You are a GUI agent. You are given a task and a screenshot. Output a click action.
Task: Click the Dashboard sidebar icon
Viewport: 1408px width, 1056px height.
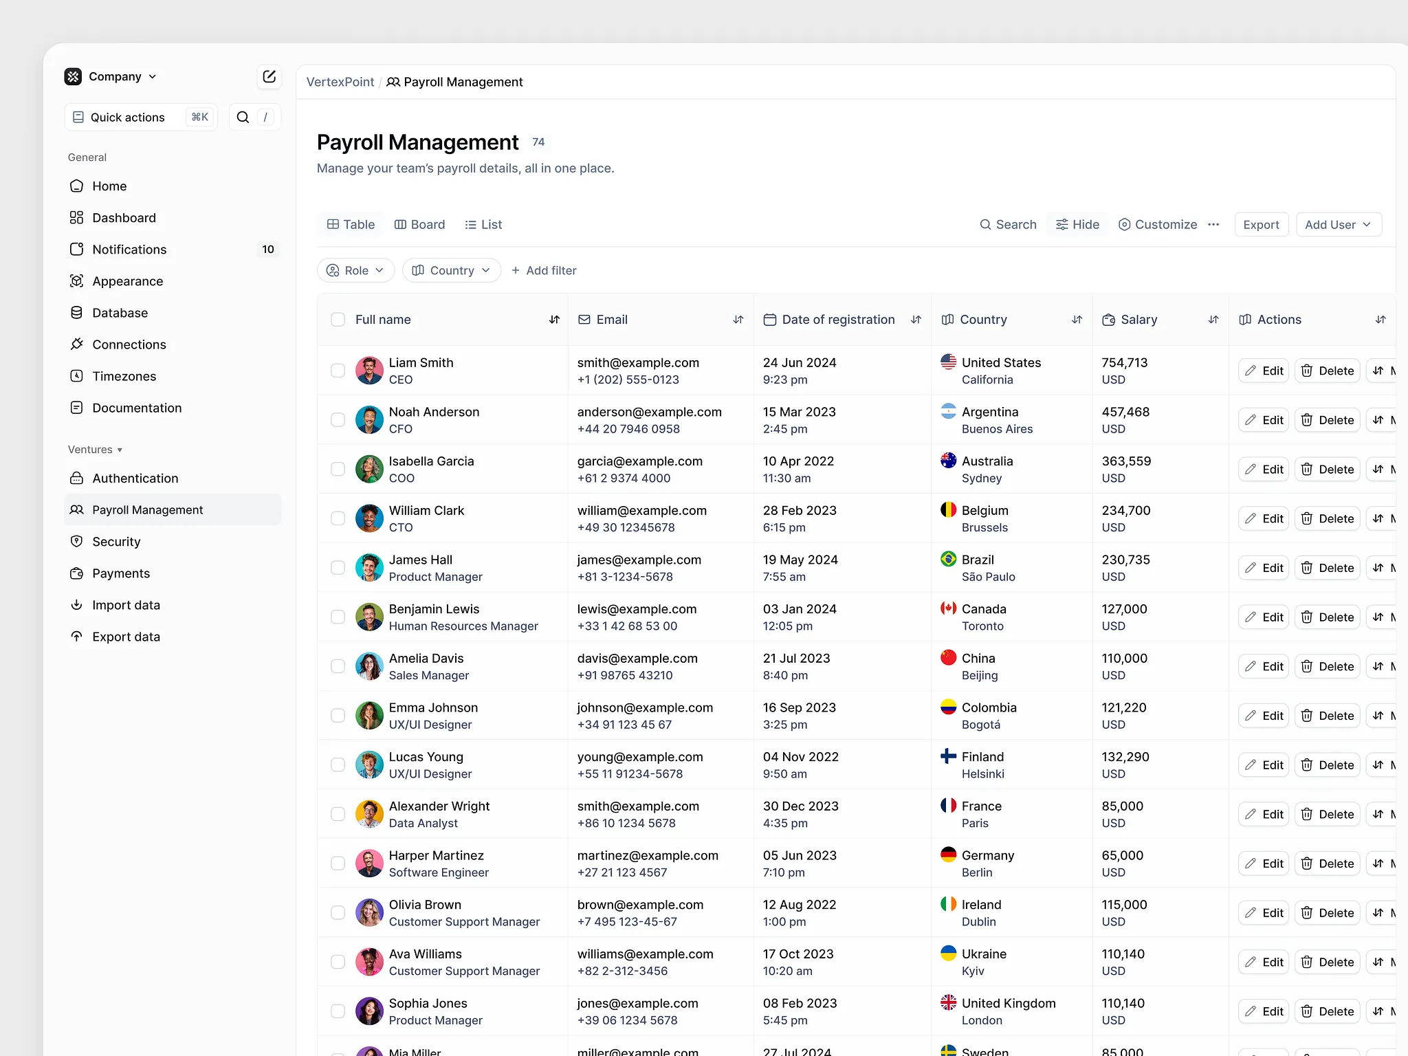click(x=77, y=218)
